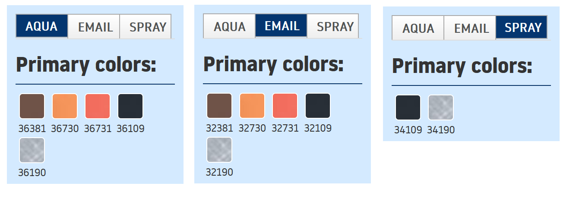Open AQUA tab in right panel
The width and height of the screenshot is (576, 205).
pos(418,28)
